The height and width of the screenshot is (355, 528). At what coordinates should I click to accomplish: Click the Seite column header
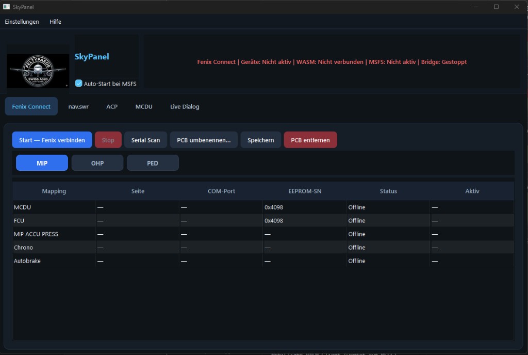point(138,191)
